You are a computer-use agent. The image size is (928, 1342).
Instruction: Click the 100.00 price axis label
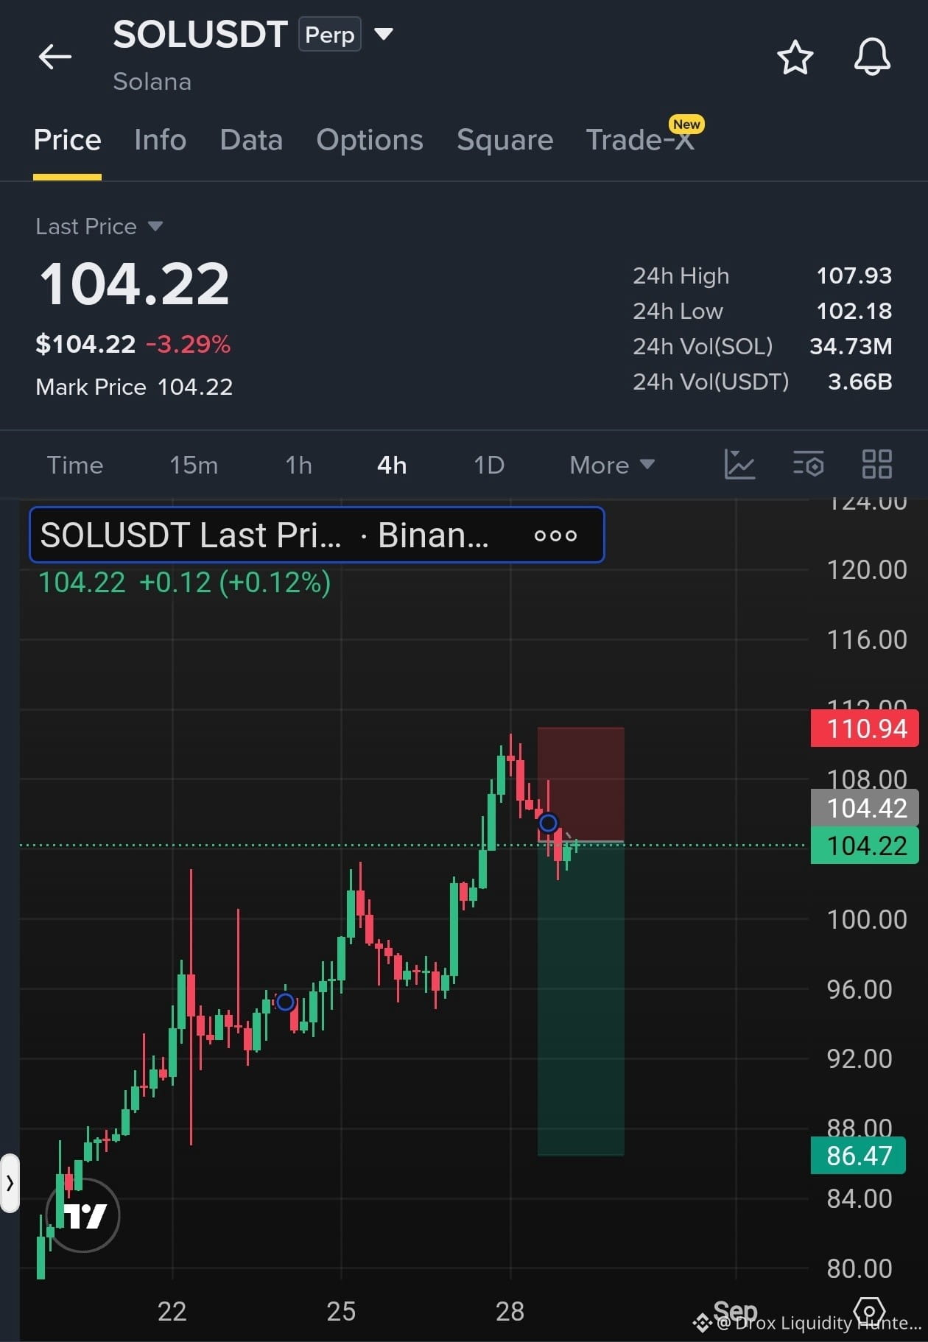(867, 920)
